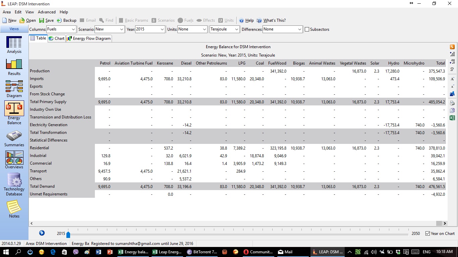Open the Leap Energy Excel taskbar window
Image resolution: width=458 pixels, height=257 pixels.
167,252
